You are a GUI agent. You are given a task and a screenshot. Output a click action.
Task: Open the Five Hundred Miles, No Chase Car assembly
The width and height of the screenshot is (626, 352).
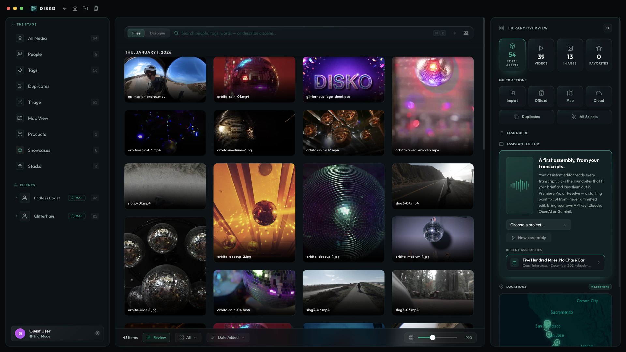click(x=555, y=262)
